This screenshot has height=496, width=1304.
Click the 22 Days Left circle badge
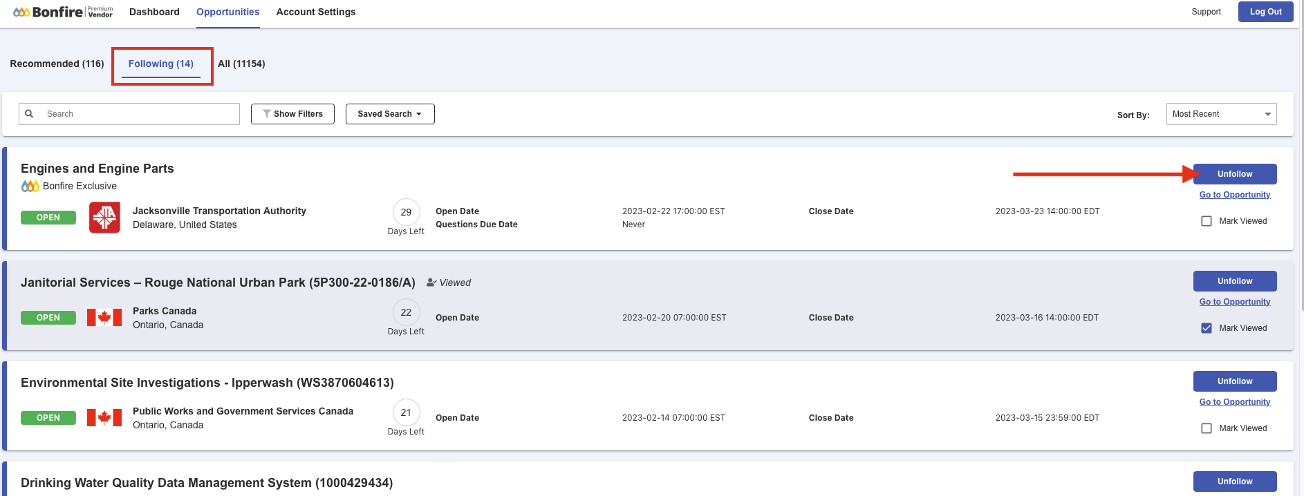point(407,312)
